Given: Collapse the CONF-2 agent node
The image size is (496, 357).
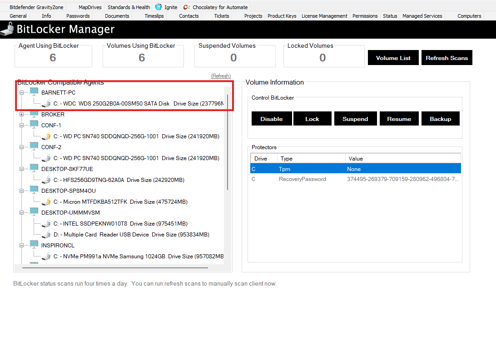Looking at the screenshot, I should [21, 147].
